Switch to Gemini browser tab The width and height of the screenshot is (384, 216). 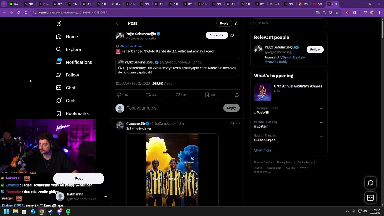coord(116,4)
